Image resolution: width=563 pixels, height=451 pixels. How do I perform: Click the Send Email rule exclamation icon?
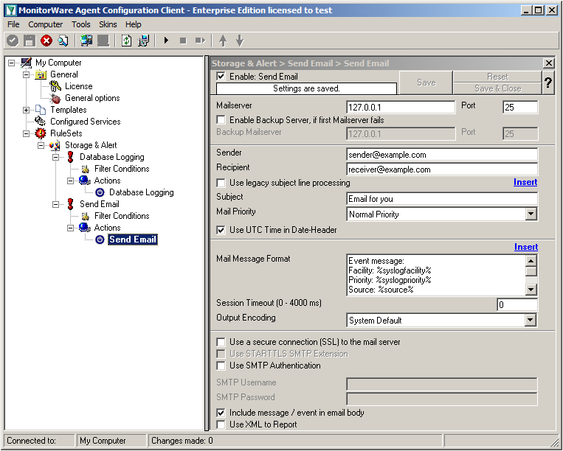point(70,204)
